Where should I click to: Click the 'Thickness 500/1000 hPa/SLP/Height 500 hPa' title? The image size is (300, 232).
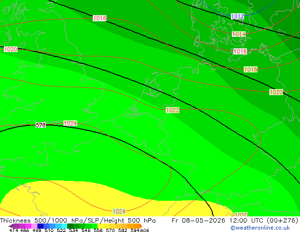tap(78, 221)
